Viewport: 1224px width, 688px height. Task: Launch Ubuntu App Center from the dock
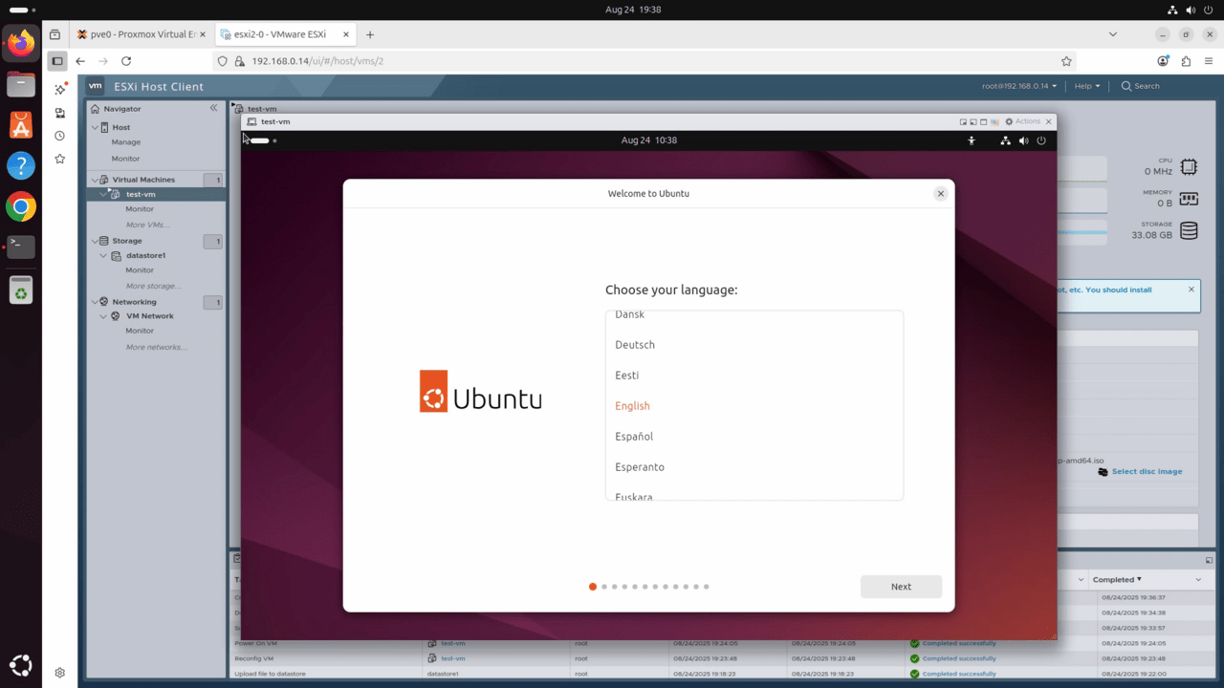coord(21,125)
